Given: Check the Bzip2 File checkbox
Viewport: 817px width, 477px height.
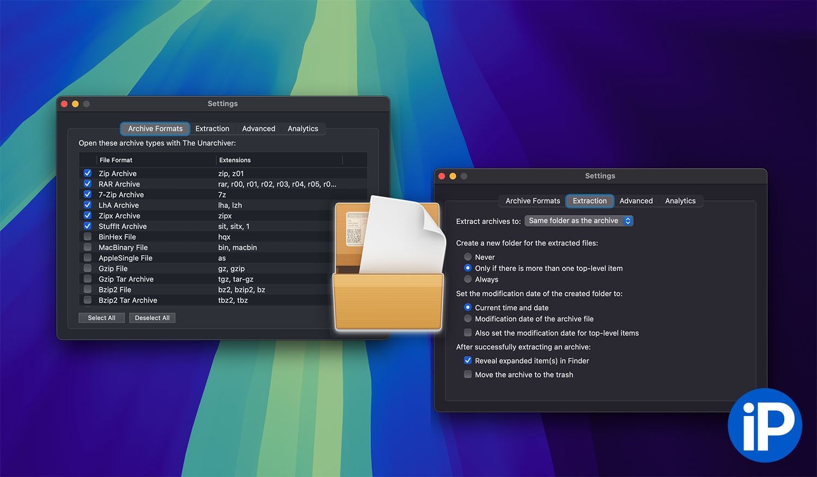Looking at the screenshot, I should click(87, 290).
